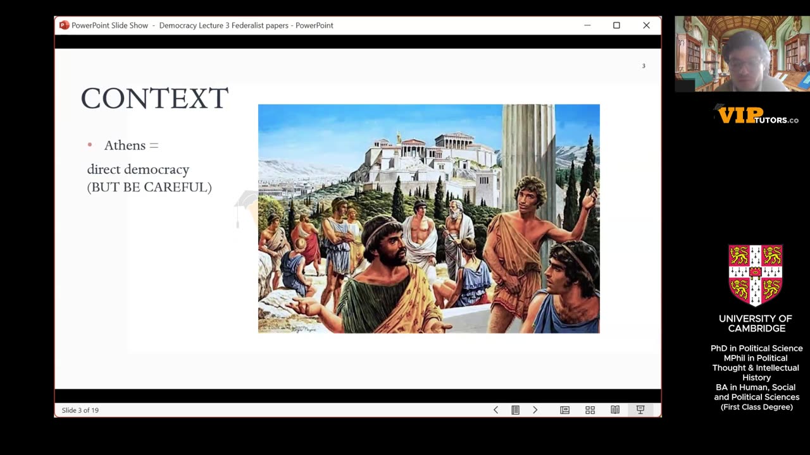Image resolution: width=810 pixels, height=455 pixels.
Task: Advance to next slide arrow
Action: 535,410
